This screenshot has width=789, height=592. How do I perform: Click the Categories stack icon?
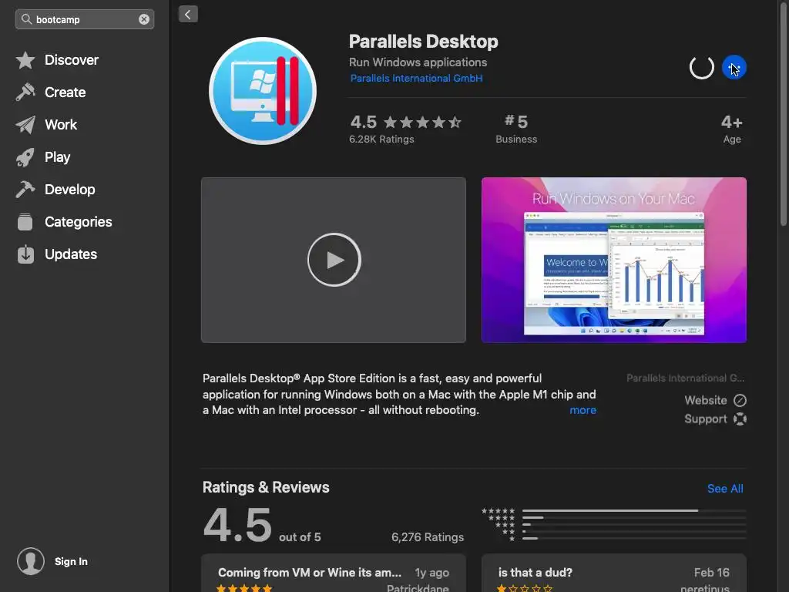[x=25, y=221]
